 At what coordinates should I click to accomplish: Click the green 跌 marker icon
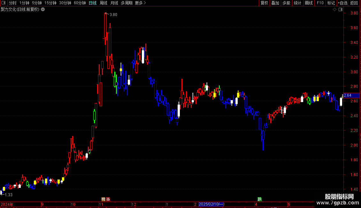click(260, 199)
